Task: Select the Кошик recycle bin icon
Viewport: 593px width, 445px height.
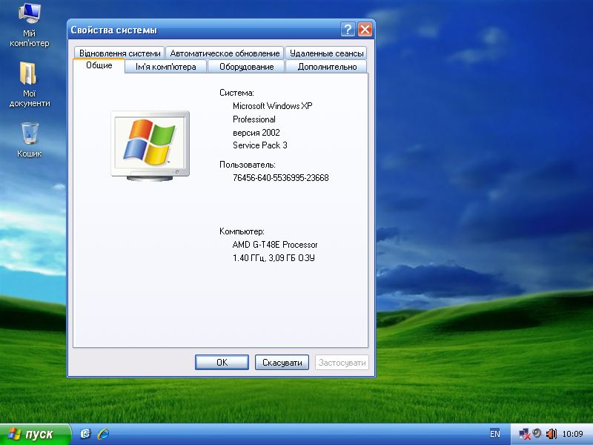Action: pyautogui.click(x=29, y=139)
